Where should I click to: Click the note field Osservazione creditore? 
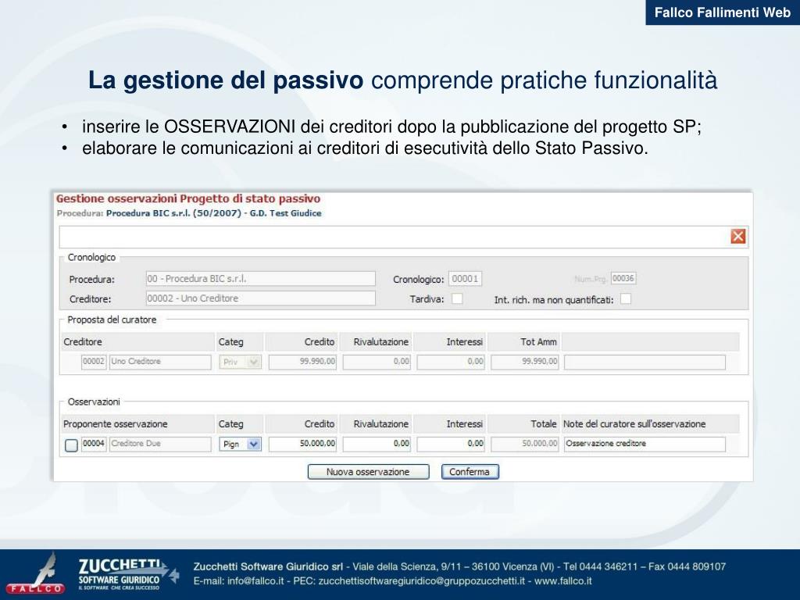(645, 444)
